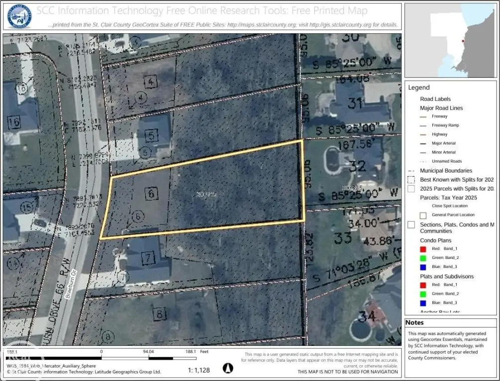500x381 pixels.
Task: Click the Condo Plans blue Band_3 swatch
Action: pyautogui.click(x=423, y=266)
